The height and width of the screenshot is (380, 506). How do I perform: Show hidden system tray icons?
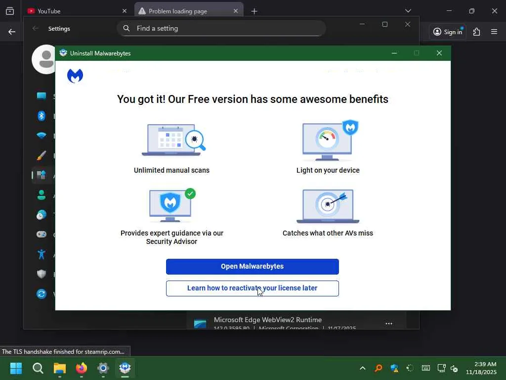(x=363, y=368)
